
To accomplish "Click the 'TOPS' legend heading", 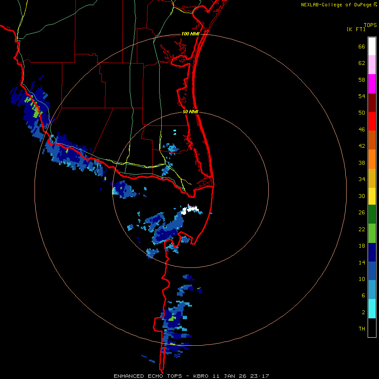I will pyautogui.click(x=370, y=25).
